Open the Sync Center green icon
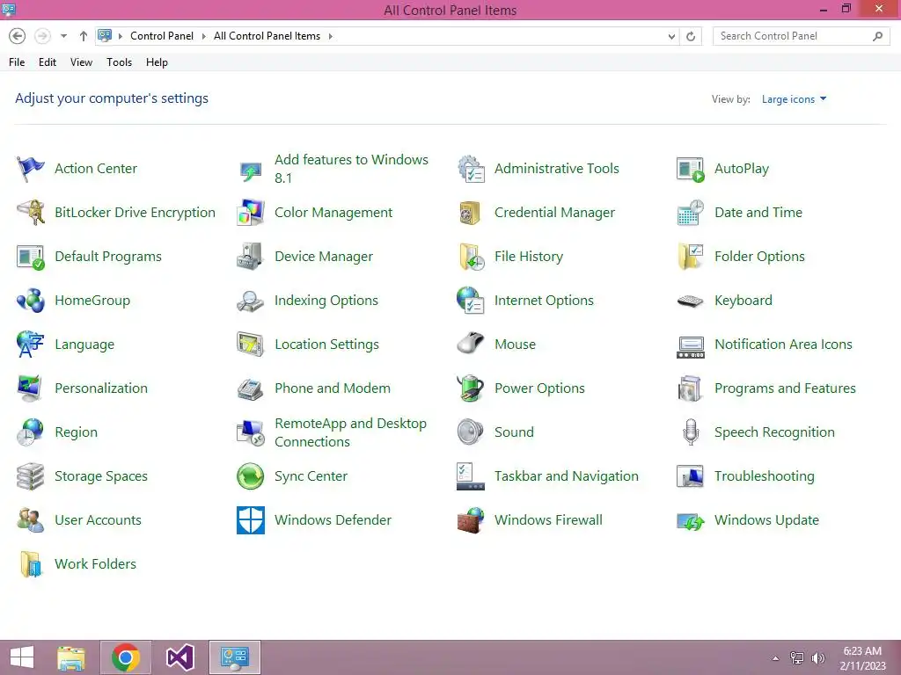The width and height of the screenshot is (901, 675). pyautogui.click(x=251, y=476)
